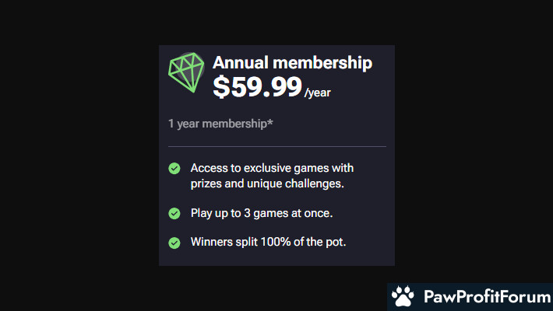The image size is (553, 311).
Task: Select Winners split 100% of the pot text
Action: pos(269,242)
